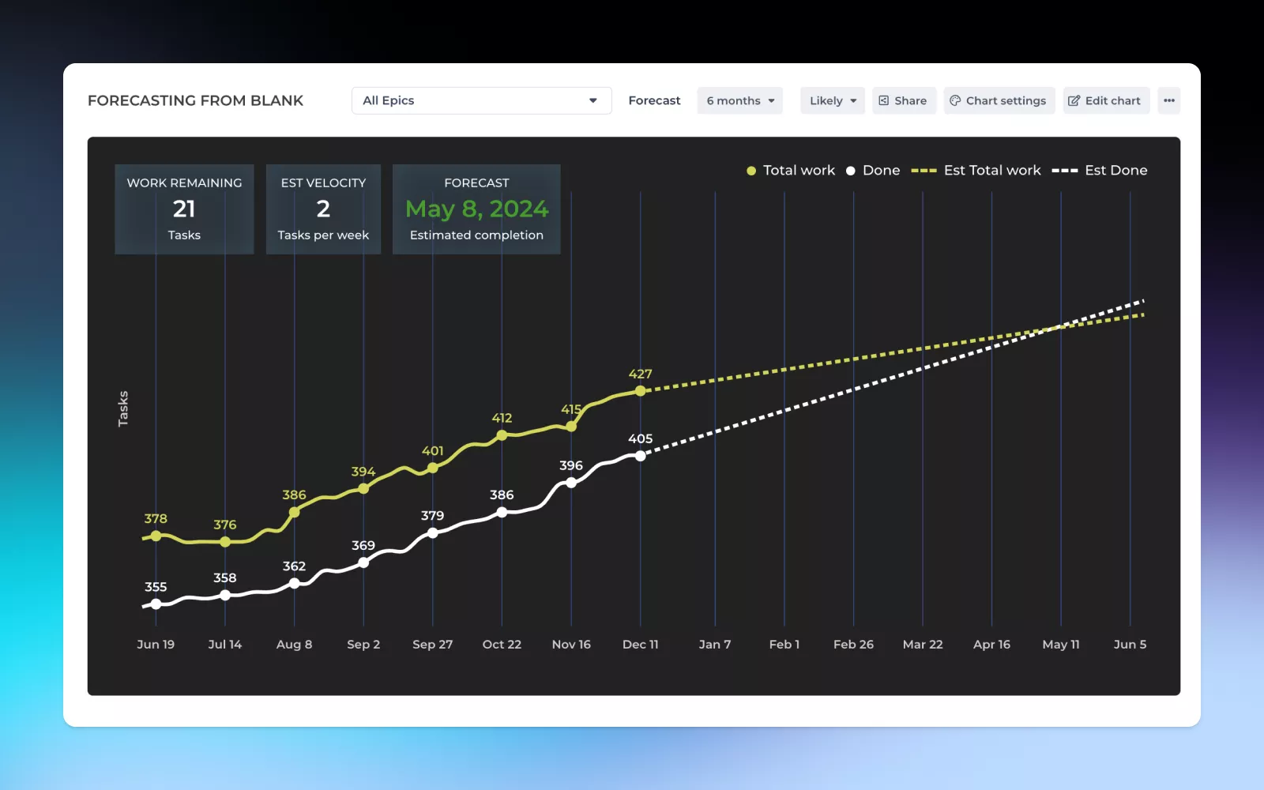Viewport: 1264px width, 790px height.
Task: Select the 386 Done point at Oct 22
Action: click(x=502, y=512)
